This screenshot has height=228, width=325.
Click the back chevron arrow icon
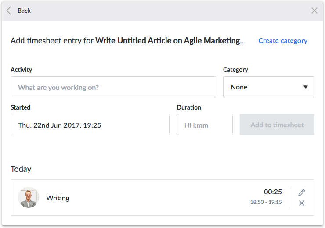pos(9,11)
